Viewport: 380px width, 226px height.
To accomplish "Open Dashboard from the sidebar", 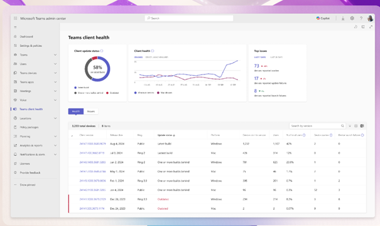I will click(x=26, y=37).
